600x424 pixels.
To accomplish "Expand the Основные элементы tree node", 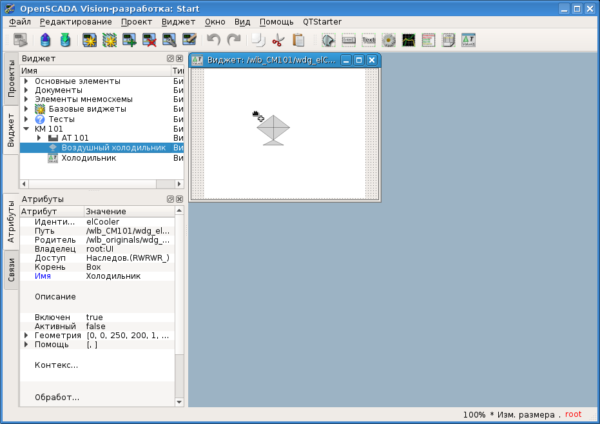I will (x=26, y=81).
